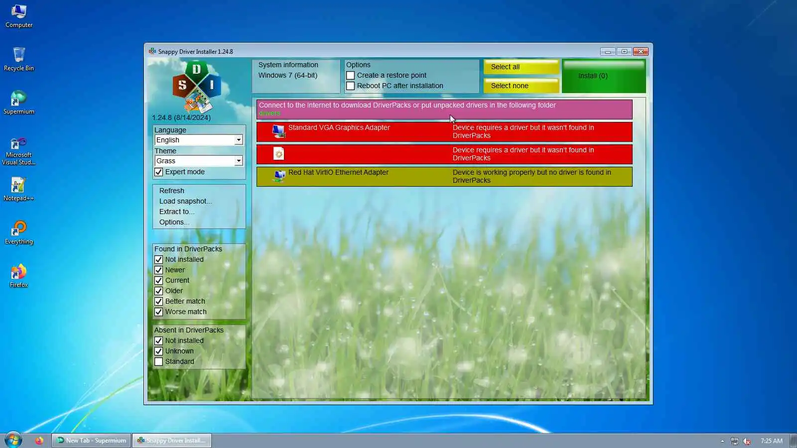Check the Standard devices filter
This screenshot has width=797, height=448.
pos(159,362)
